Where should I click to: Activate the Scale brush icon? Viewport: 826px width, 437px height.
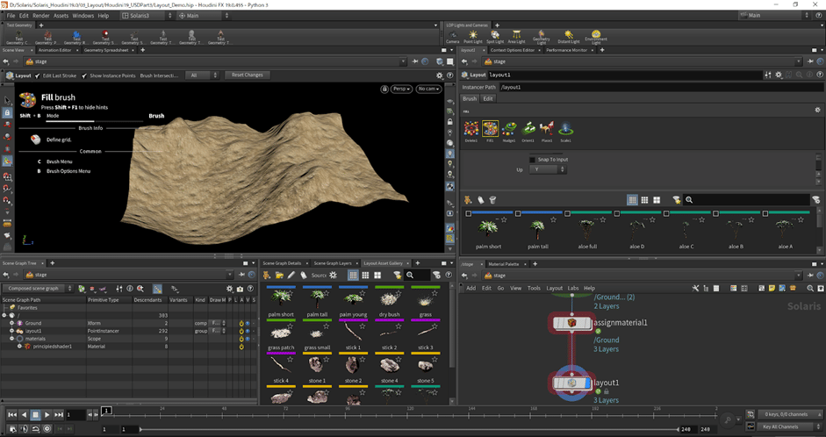tap(566, 130)
